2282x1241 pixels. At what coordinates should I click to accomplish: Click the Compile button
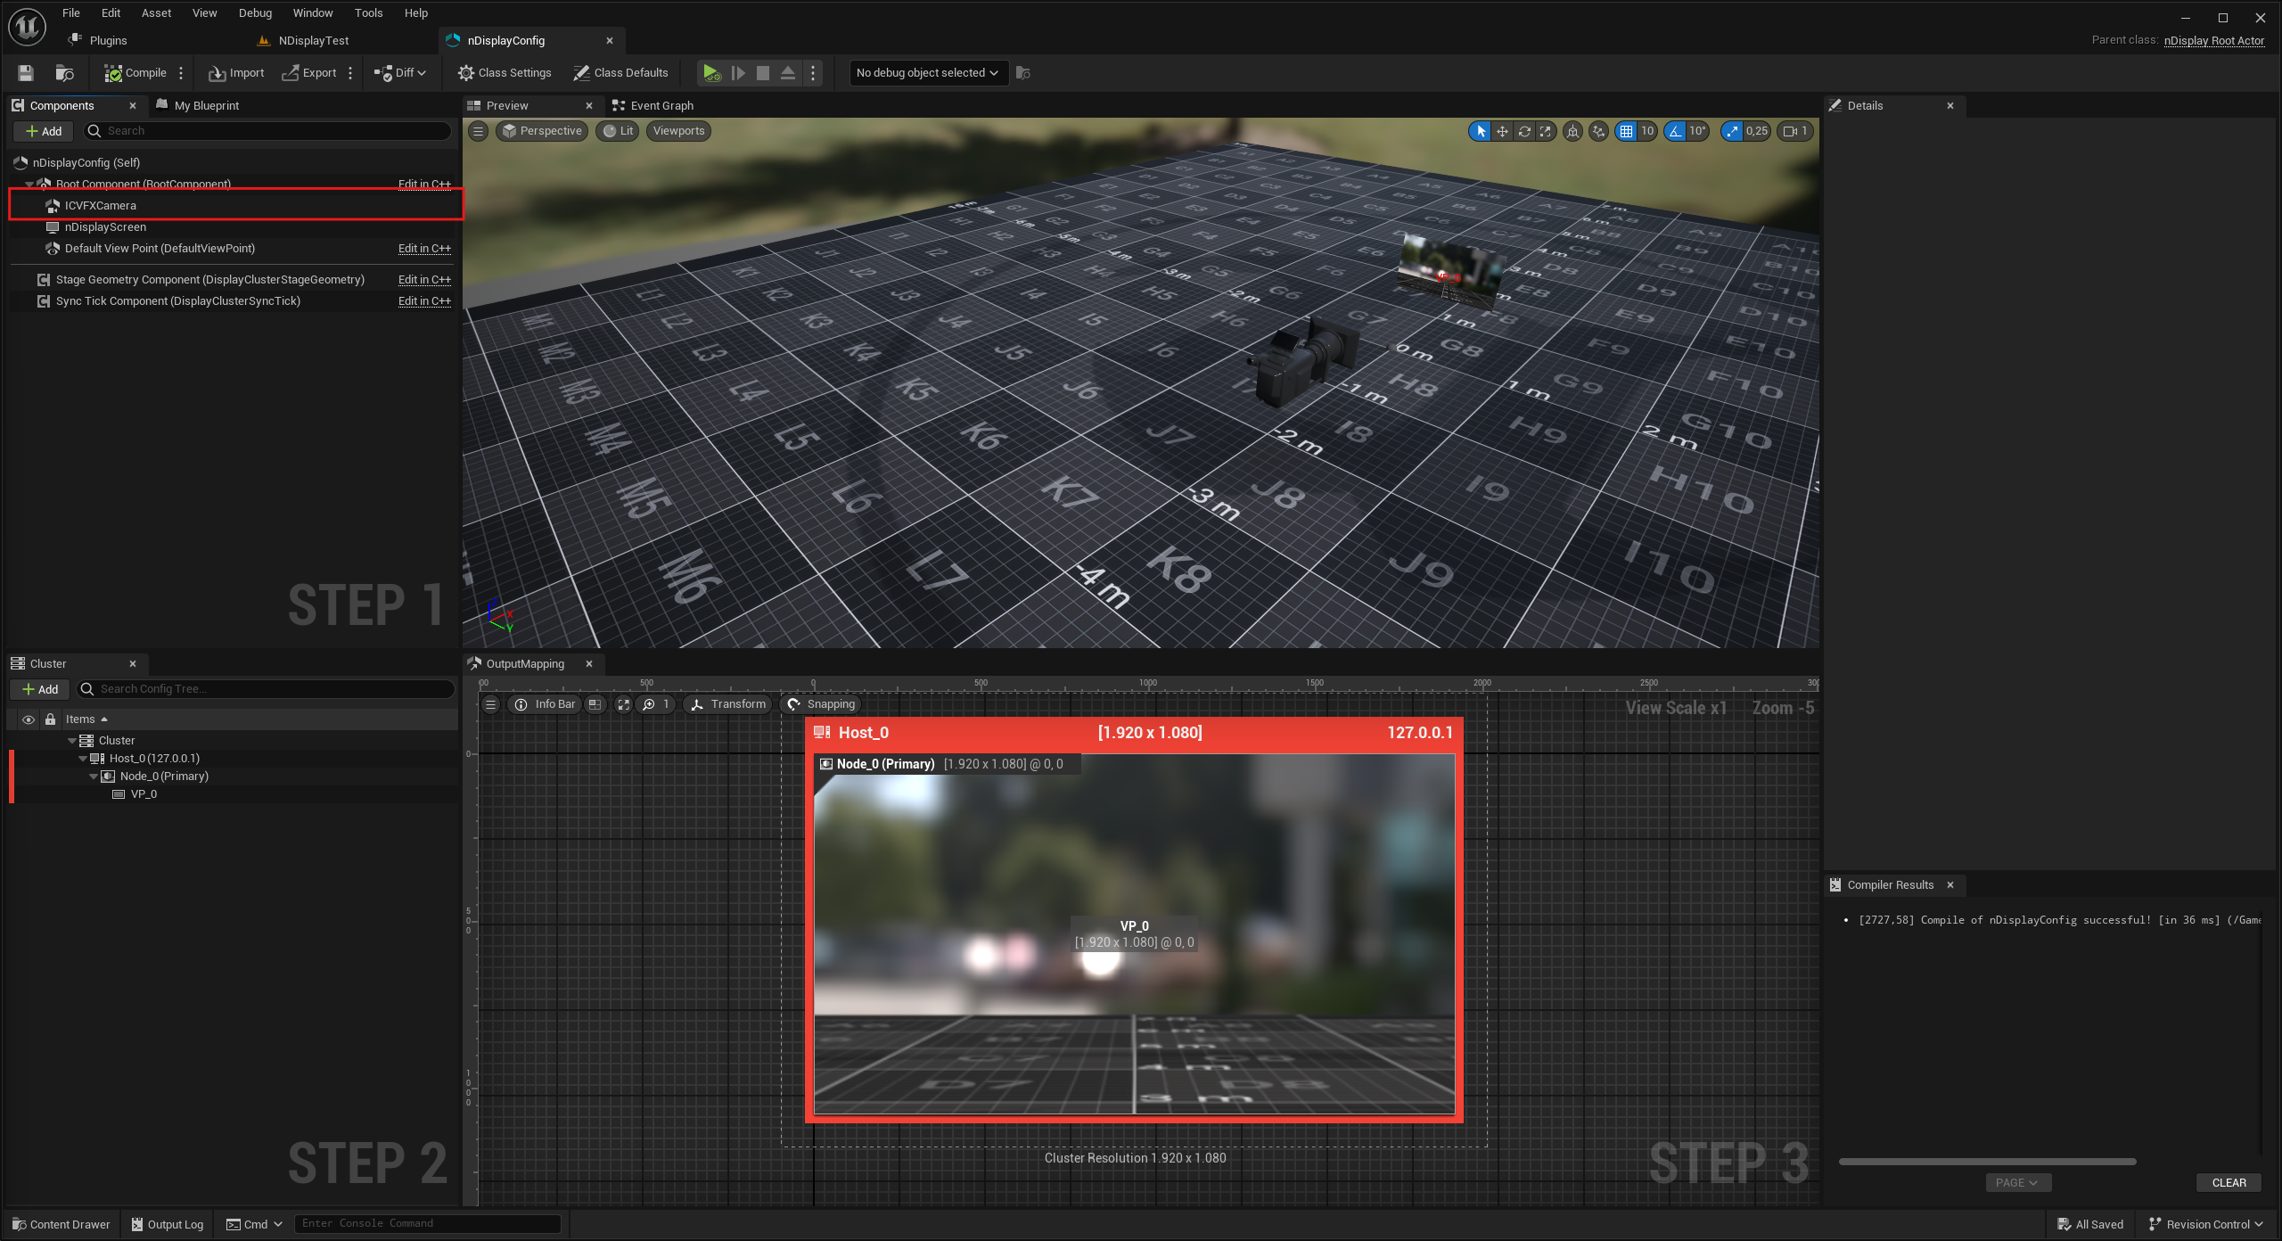click(135, 73)
